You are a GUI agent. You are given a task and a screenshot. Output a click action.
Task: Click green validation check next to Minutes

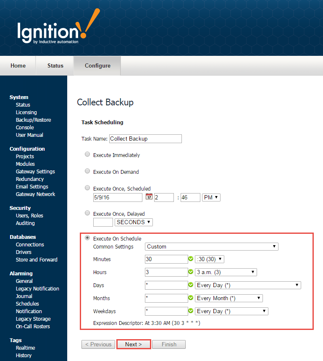click(191, 259)
